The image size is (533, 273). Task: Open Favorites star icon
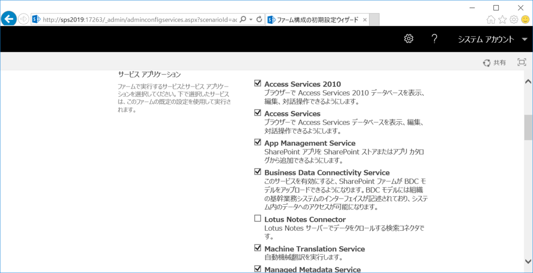pos(502,20)
